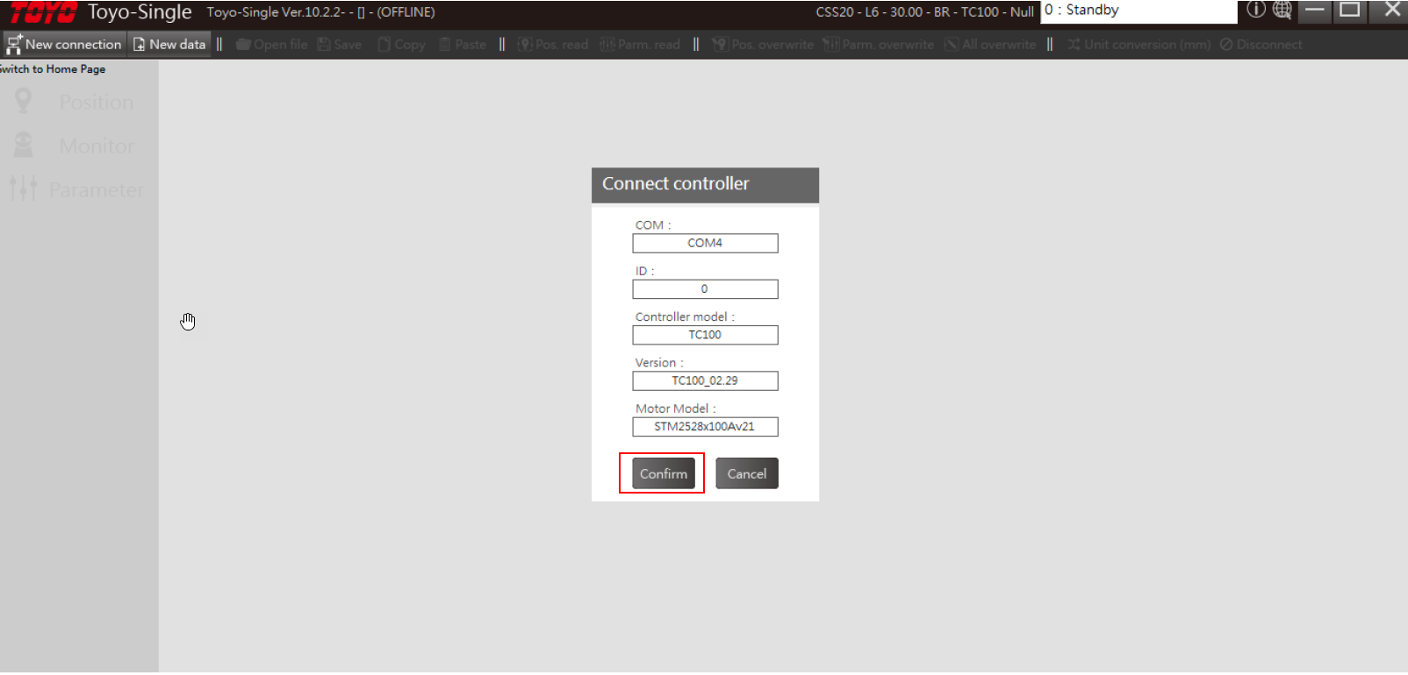Click the Version field TC100_02.29
Screen dimensions: 1408x675
point(705,380)
